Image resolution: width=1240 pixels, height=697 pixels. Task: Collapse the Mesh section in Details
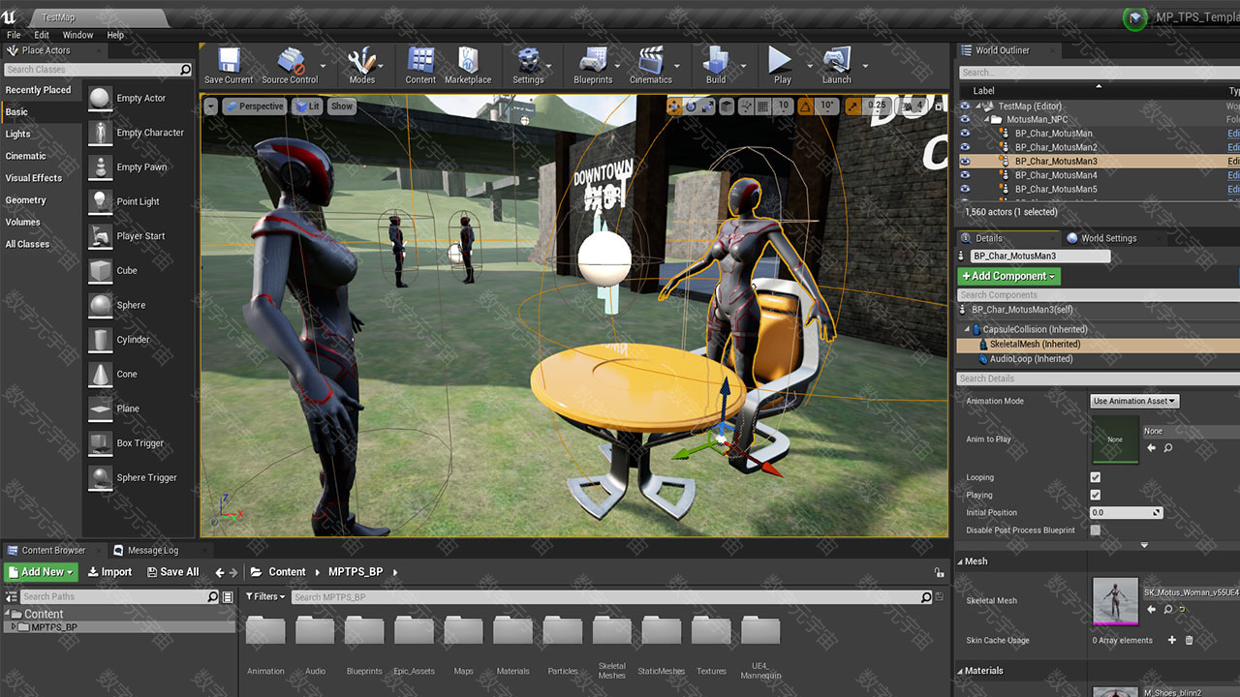point(960,561)
